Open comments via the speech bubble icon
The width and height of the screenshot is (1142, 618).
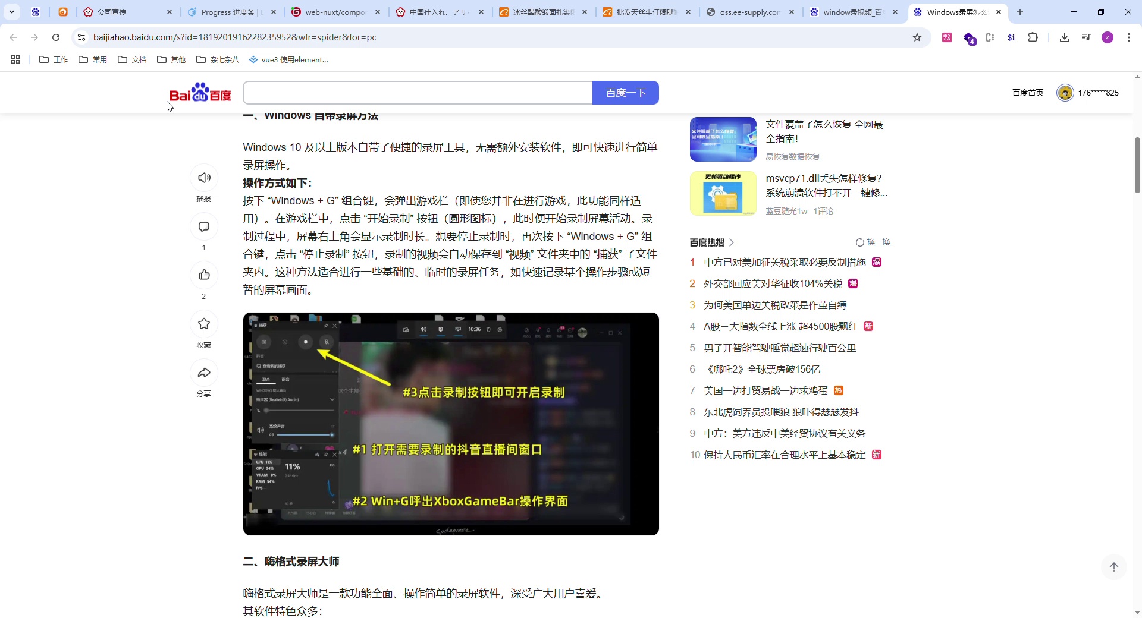[x=204, y=226]
